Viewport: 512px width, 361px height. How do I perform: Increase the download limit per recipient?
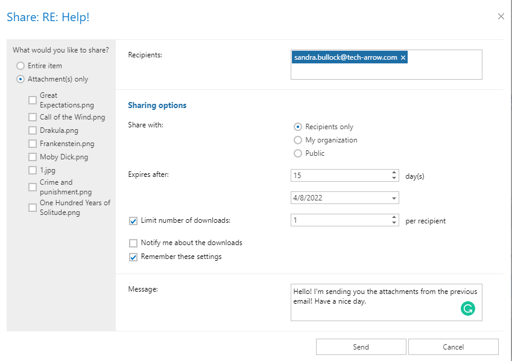[394, 217]
